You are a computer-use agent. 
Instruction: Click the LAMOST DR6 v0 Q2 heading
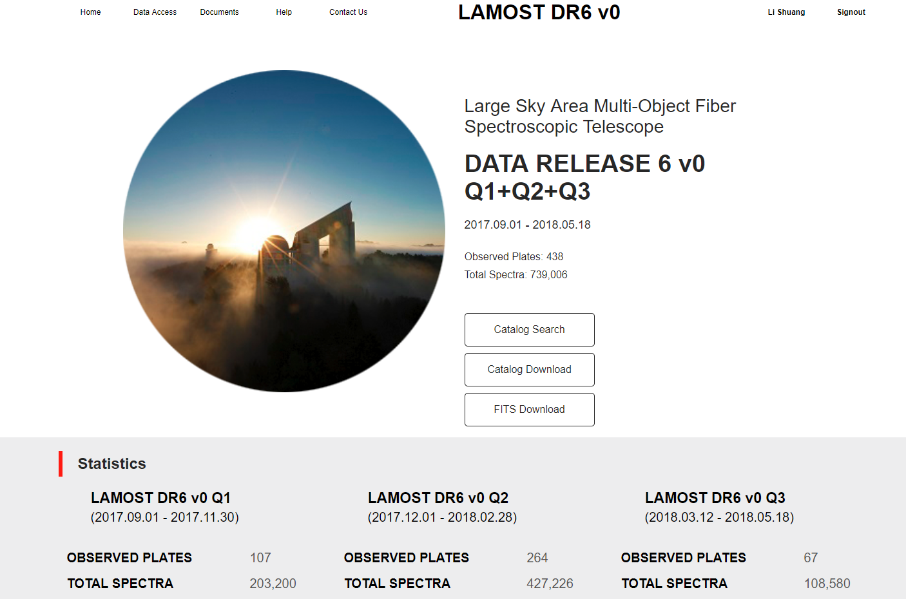point(438,498)
